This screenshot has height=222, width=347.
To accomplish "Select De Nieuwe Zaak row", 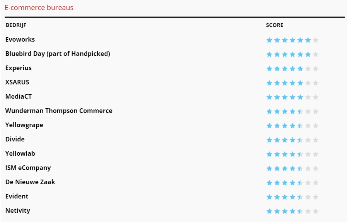I will point(30,182).
